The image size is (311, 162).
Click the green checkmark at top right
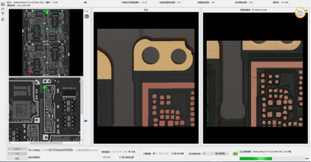(x=307, y=10)
